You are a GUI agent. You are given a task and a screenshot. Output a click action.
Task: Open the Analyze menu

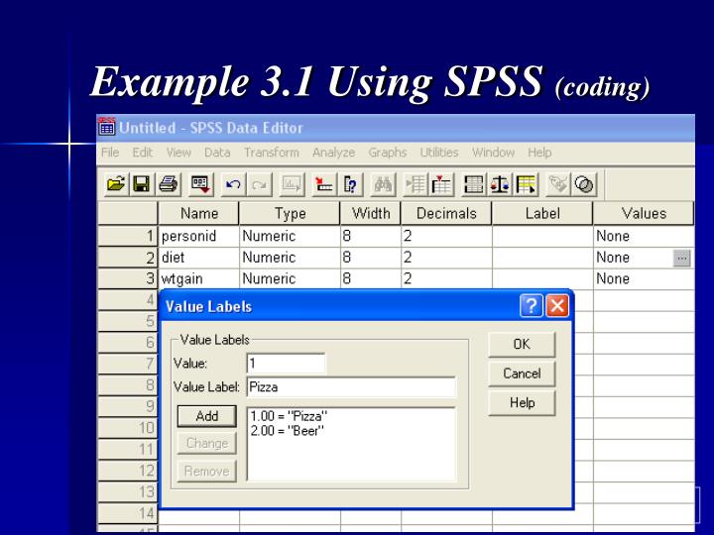click(334, 153)
